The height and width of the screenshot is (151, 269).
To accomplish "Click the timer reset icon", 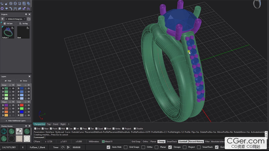I will 63,147.
